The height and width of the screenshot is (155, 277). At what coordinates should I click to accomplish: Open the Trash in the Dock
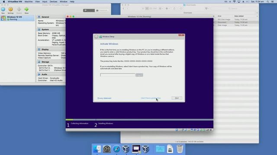click(180, 149)
